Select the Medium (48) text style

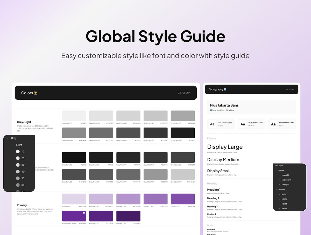click(286, 180)
